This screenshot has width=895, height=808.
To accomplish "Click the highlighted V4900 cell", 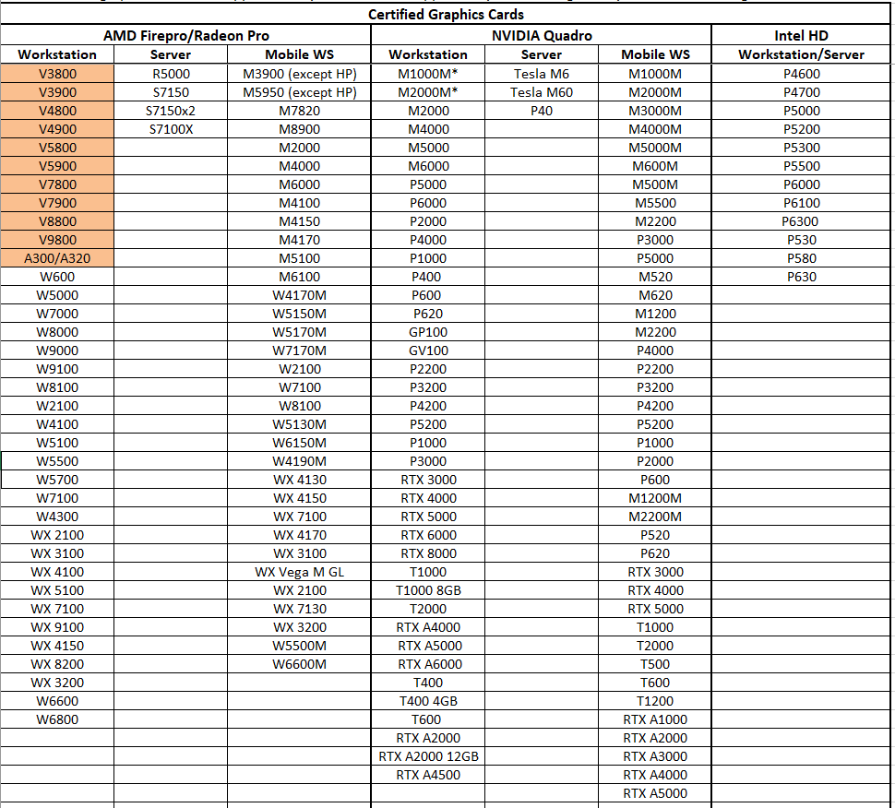I will tap(57, 129).
